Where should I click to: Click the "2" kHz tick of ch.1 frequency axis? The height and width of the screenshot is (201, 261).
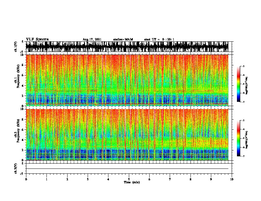(x=23, y=96)
